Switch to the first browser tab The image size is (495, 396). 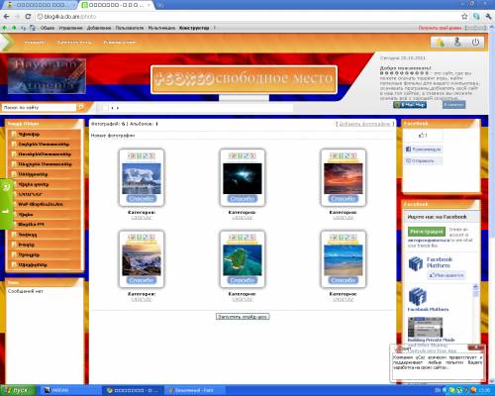click(x=39, y=5)
